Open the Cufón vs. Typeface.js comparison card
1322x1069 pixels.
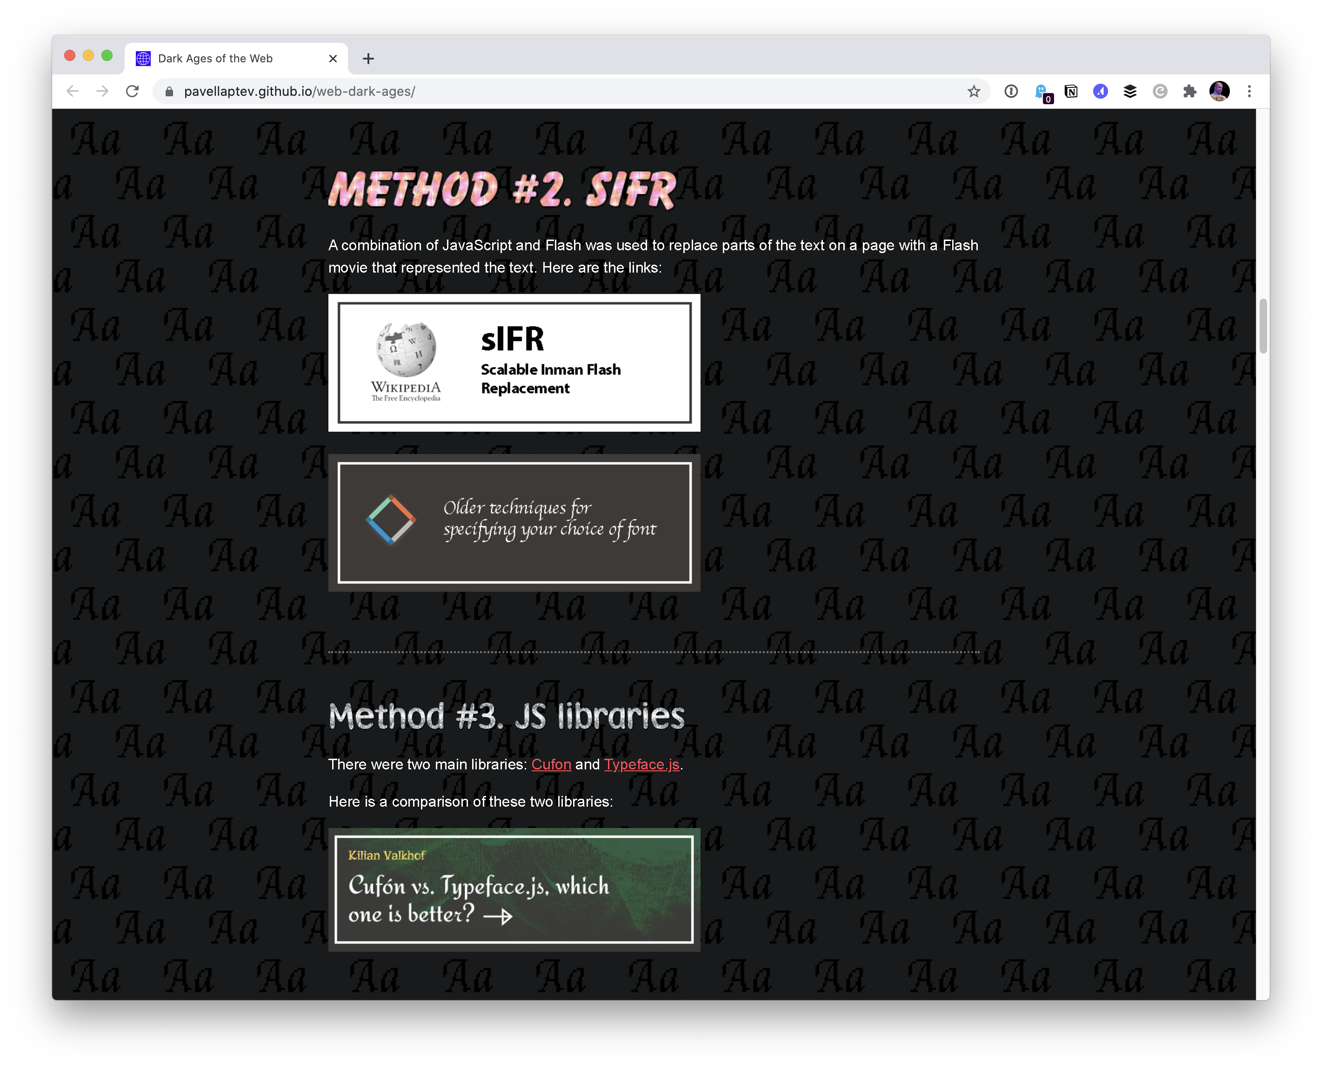[x=514, y=889]
